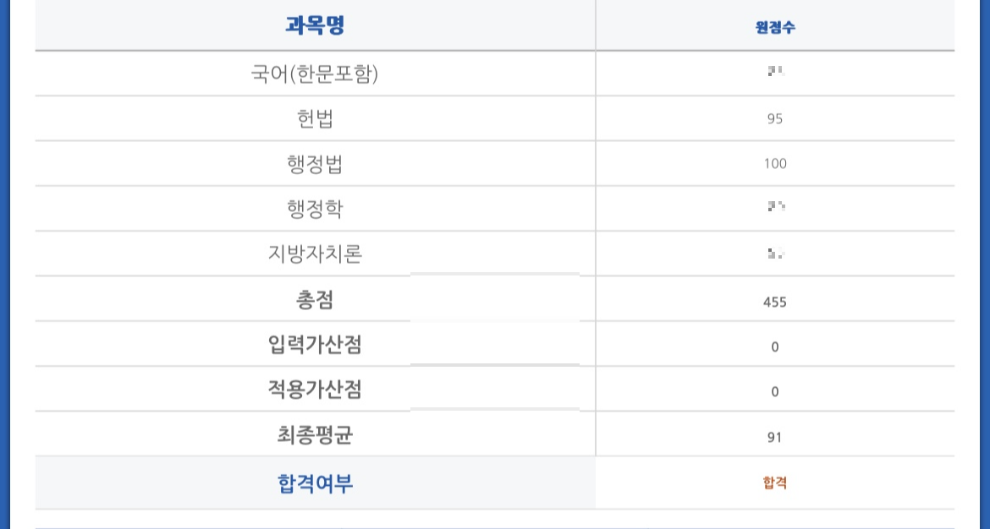Click the 헌법 score value 95
This screenshot has height=529, width=990.
point(775,119)
